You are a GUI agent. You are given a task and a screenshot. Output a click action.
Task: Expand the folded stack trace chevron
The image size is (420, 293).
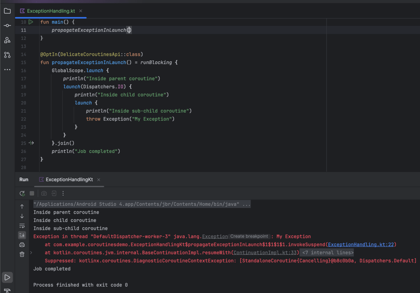click(31, 253)
